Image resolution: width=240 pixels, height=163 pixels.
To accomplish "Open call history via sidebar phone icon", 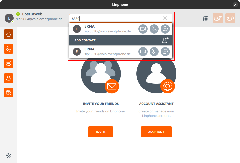I will pyautogui.click(x=9, y=49).
